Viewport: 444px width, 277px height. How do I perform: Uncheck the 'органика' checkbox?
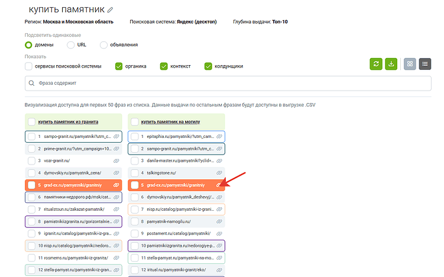[119, 66]
